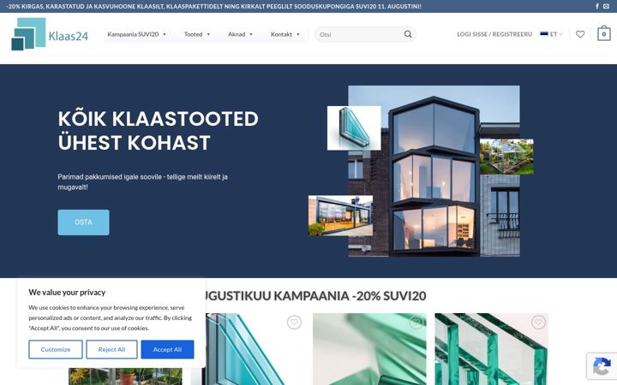The width and height of the screenshot is (617, 385).
Task: Click the Estonian flag icon
Action: (544, 34)
